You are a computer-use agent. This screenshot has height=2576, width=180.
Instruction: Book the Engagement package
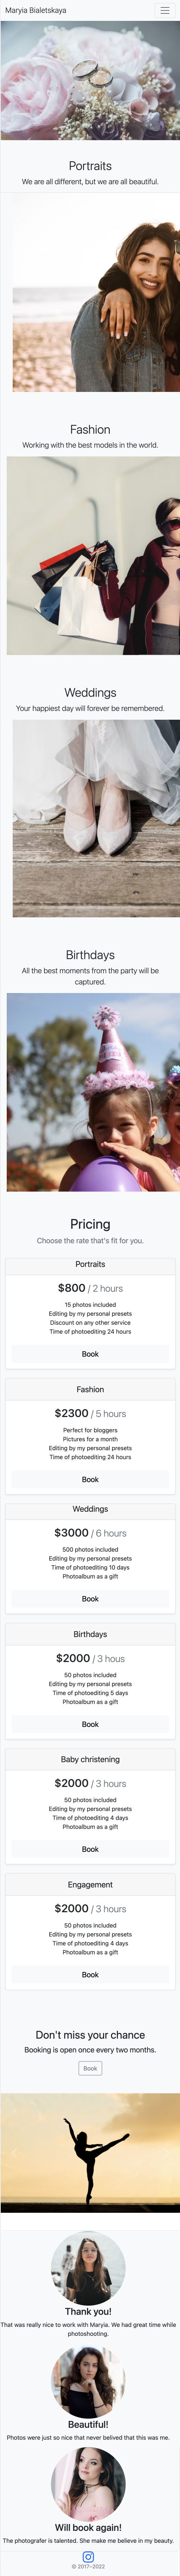coord(90,1975)
